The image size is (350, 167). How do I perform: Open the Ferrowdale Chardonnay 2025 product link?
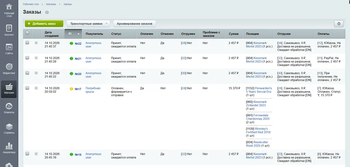click(258, 117)
